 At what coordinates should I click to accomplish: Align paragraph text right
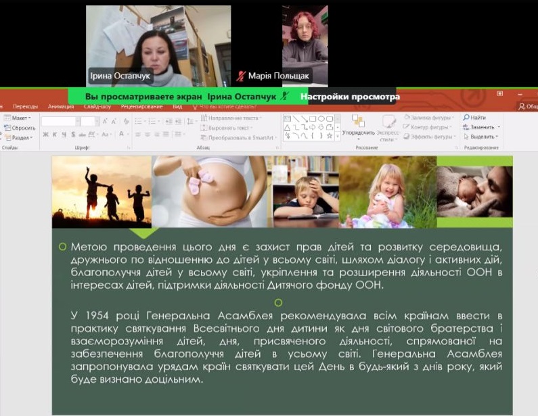157,135
